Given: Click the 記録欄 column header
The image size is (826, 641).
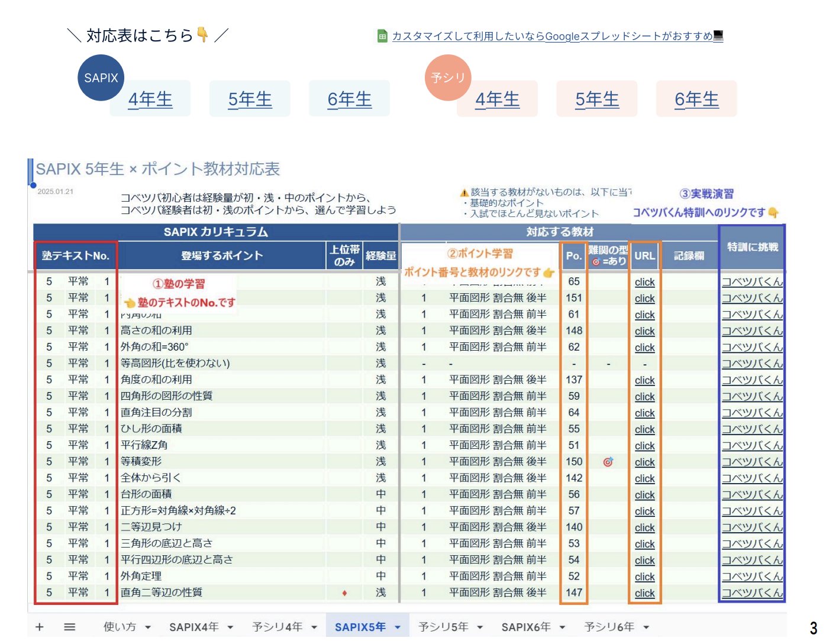Looking at the screenshot, I should [689, 256].
